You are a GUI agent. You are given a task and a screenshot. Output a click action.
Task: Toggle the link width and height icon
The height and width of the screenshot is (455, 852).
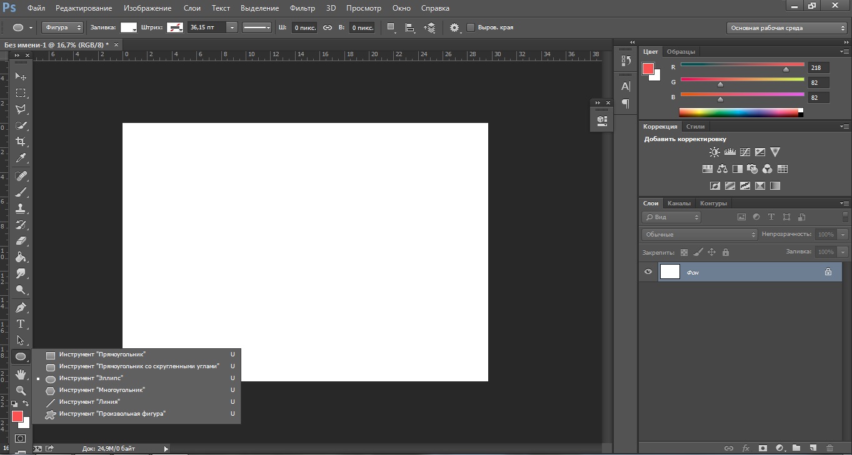coord(328,27)
